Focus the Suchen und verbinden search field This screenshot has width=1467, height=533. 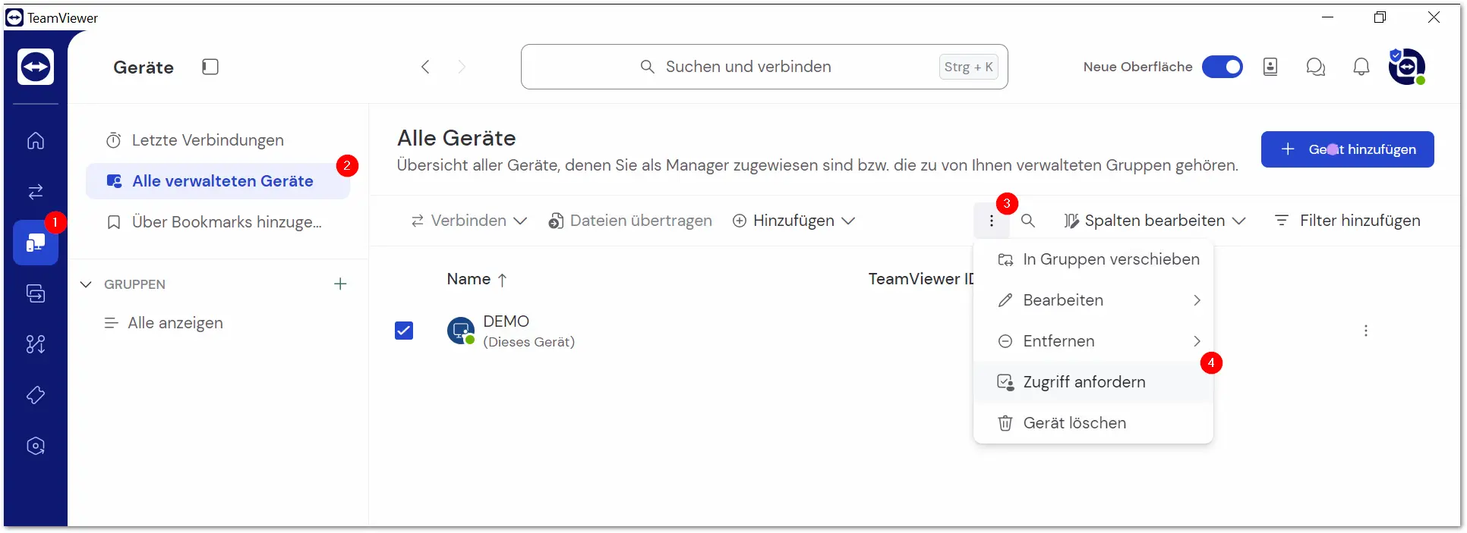(765, 67)
